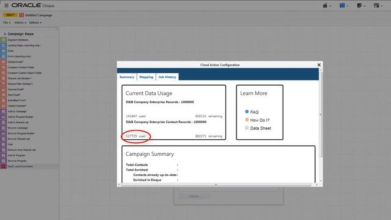Close the Cloud Action Configuration dialog

(x=319, y=65)
